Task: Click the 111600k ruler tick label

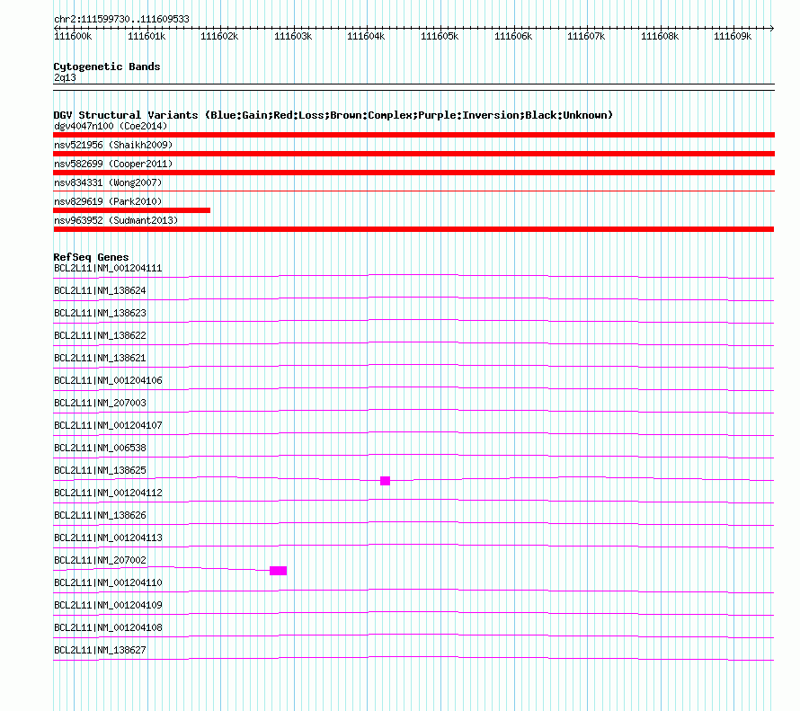Action: pos(73,36)
